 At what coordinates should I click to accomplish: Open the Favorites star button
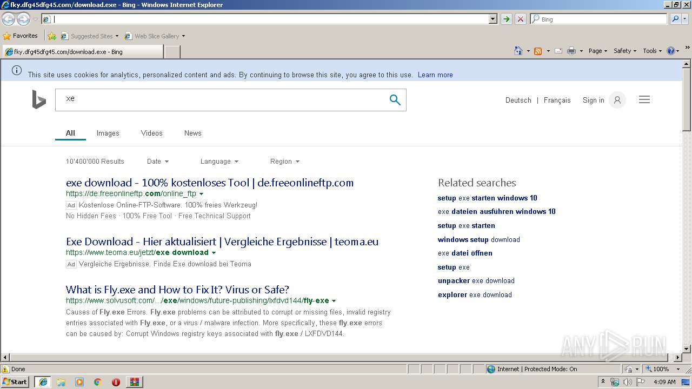pyautogui.click(x=21, y=36)
